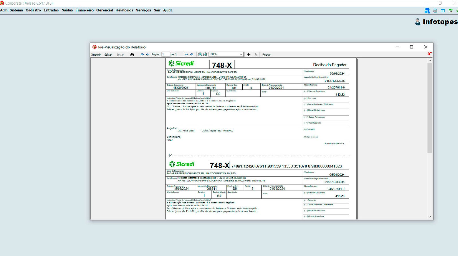
Task: Click the Infotapes company name at top right
Action: tap(440, 22)
